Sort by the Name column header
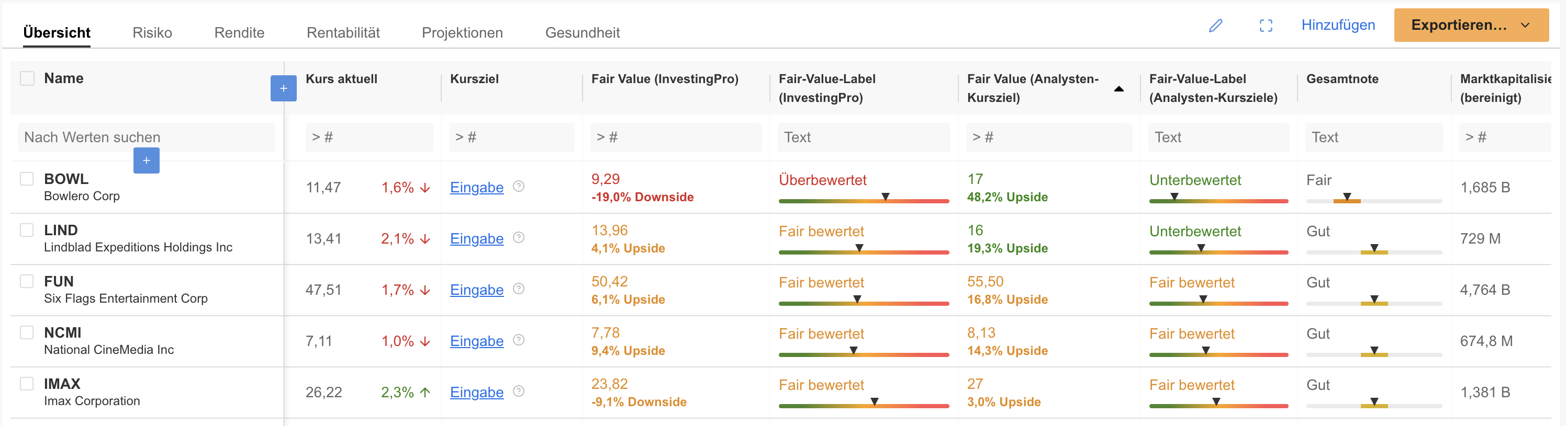The height and width of the screenshot is (426, 1566). [x=64, y=78]
